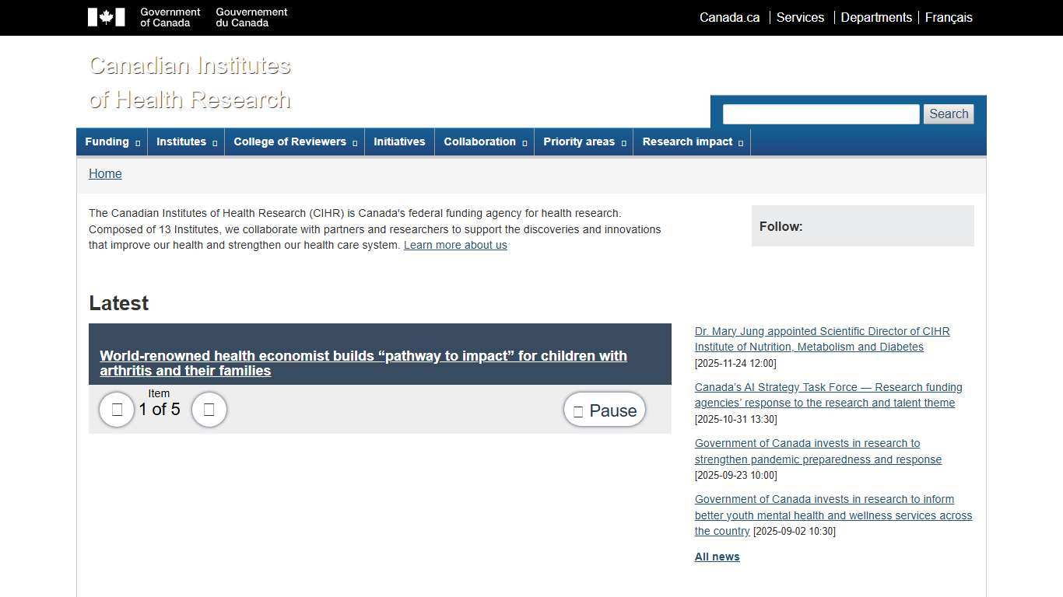The height and width of the screenshot is (597, 1063).
Task: Click the Search button beside the search box
Action: pos(948,113)
